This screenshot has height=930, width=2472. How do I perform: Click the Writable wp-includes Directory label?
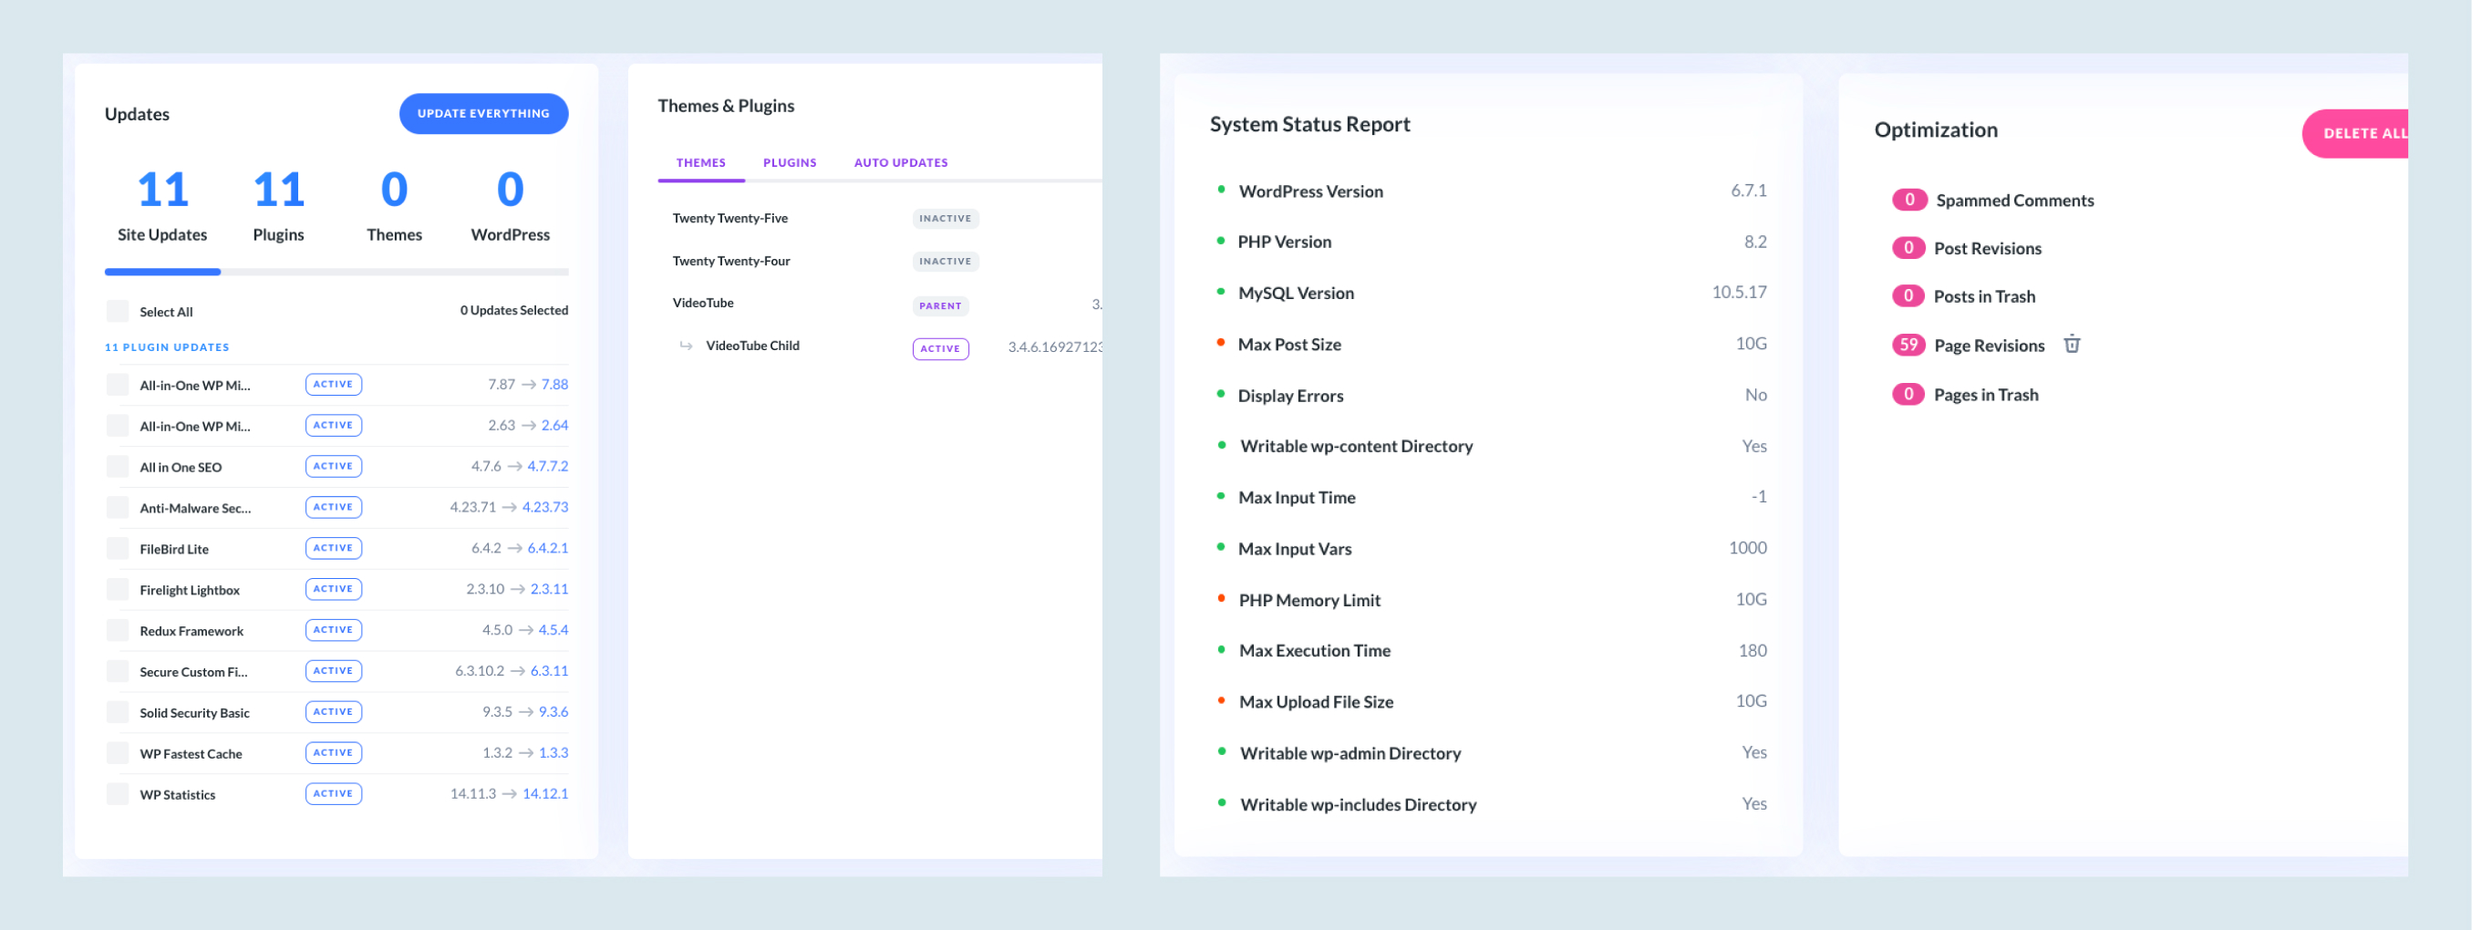click(x=1358, y=805)
